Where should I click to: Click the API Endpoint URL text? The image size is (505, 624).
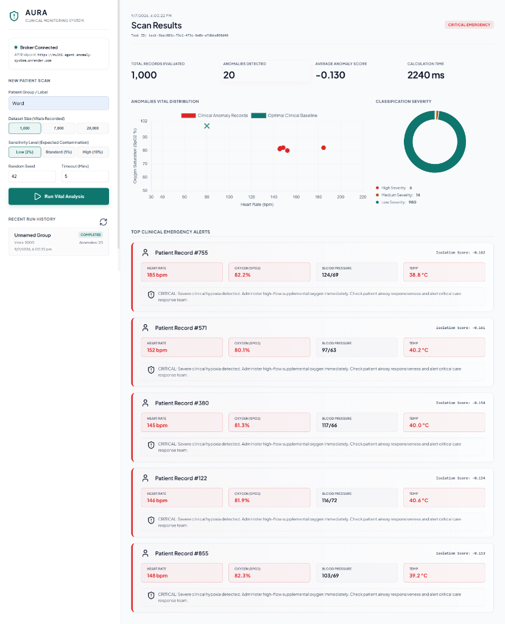[x=53, y=58]
